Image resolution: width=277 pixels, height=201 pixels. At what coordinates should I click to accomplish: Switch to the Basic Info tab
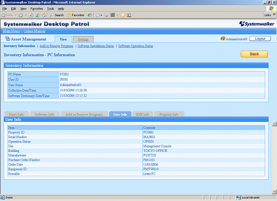(x=16, y=114)
